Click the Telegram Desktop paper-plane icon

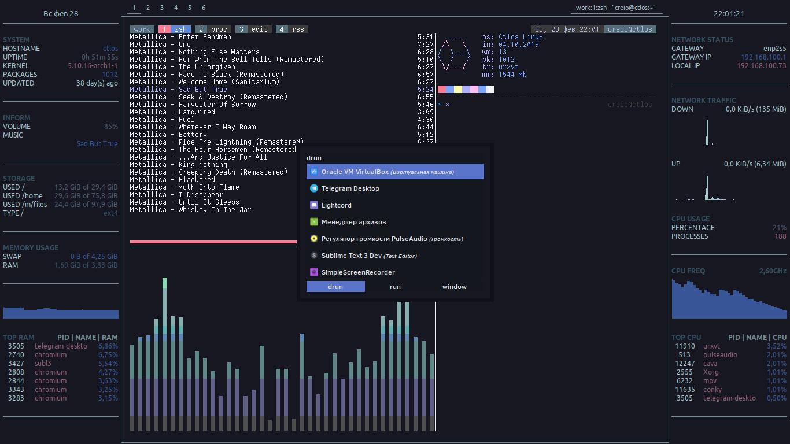pyautogui.click(x=314, y=188)
